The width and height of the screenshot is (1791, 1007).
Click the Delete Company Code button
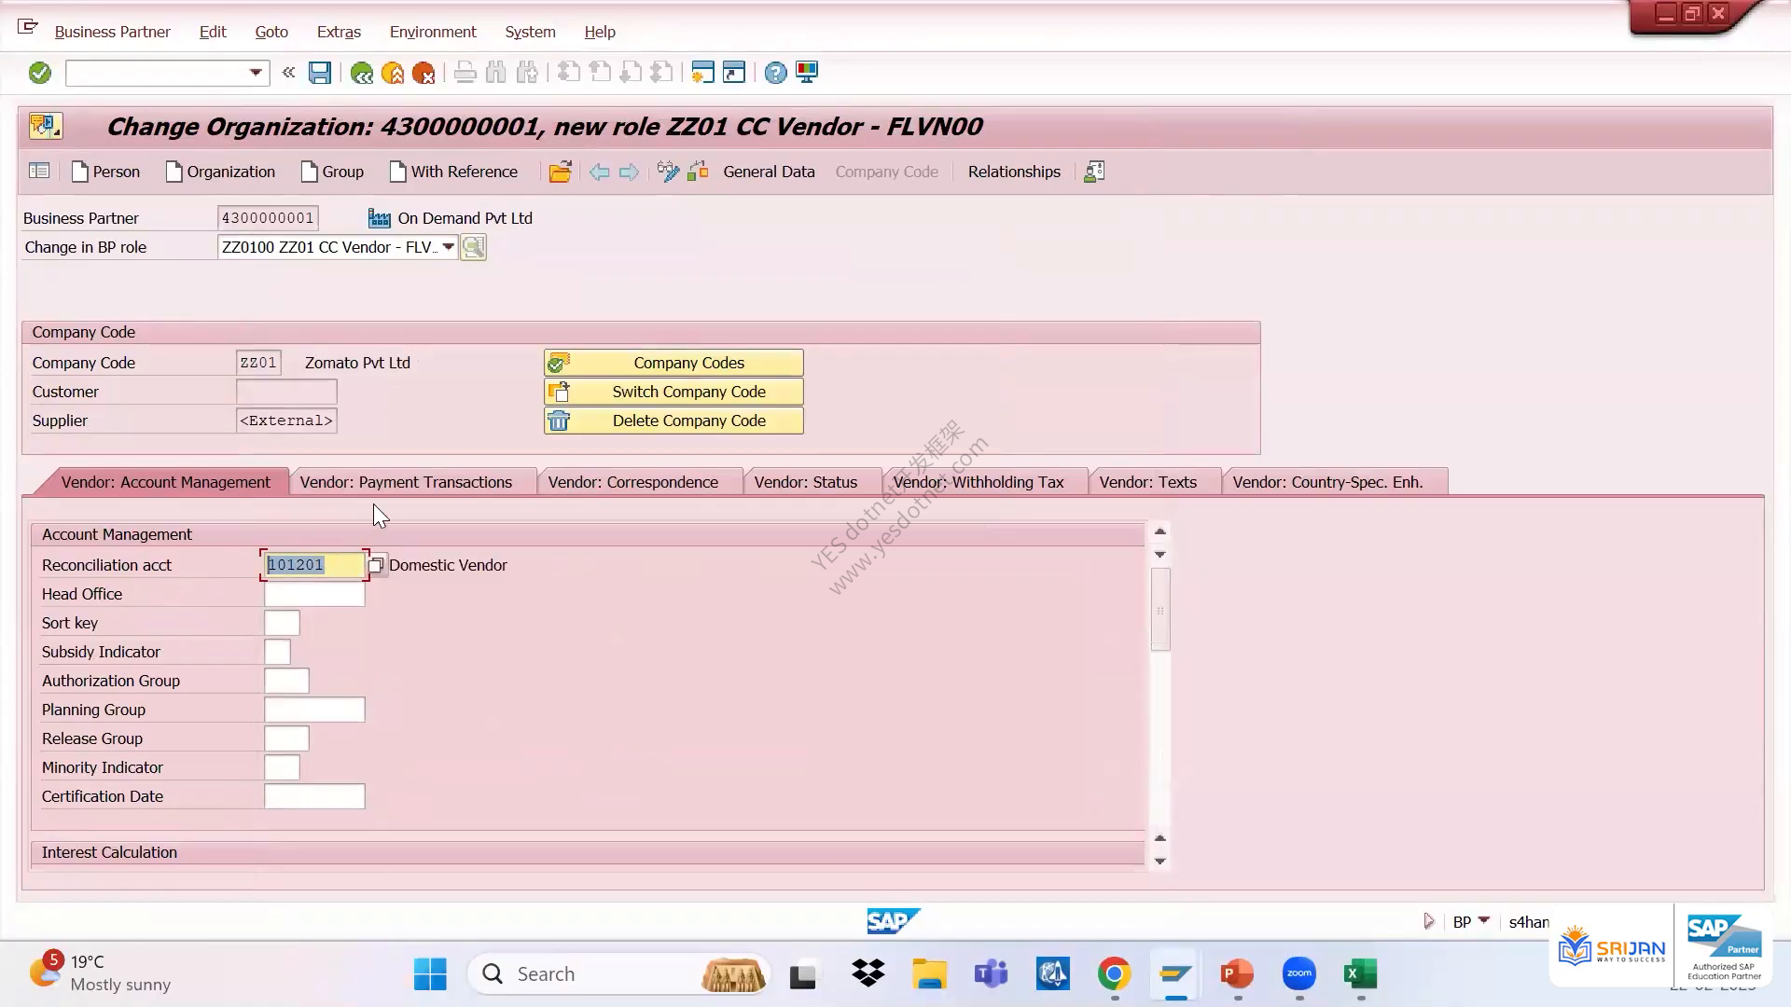pos(673,421)
